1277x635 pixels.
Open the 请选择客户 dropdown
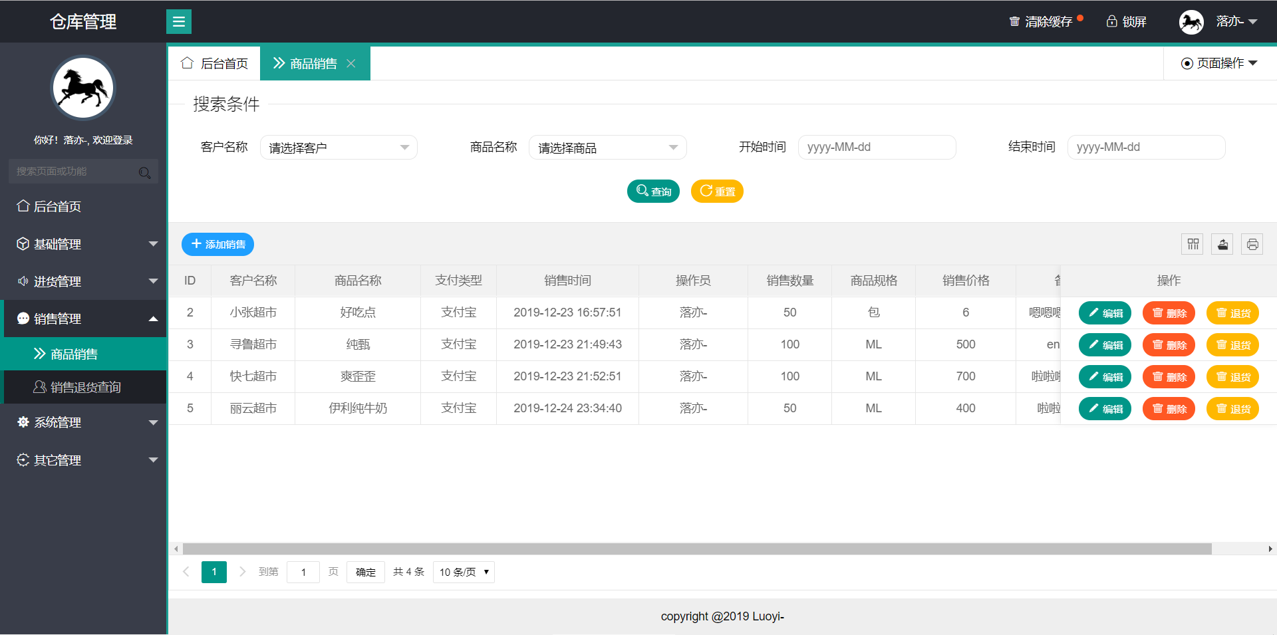[338, 147]
